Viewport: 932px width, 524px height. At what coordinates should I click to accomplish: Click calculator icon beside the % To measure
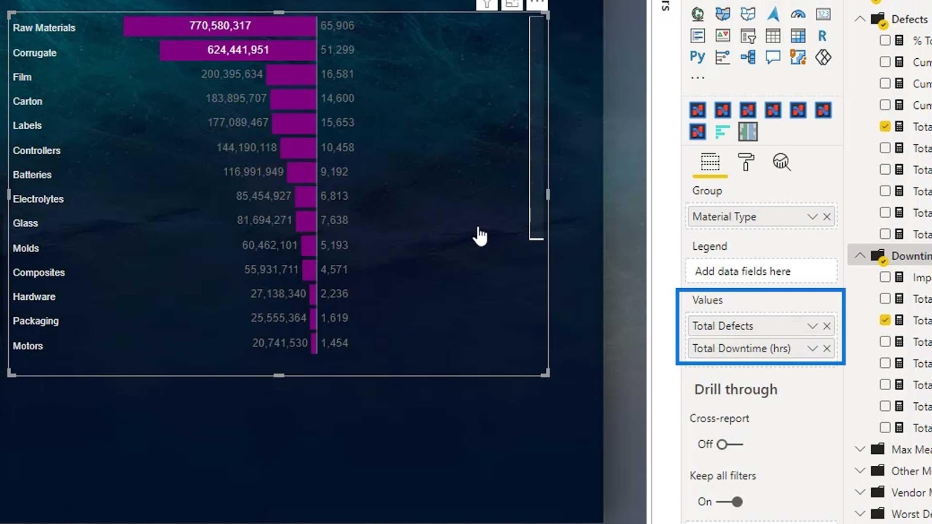tap(899, 40)
